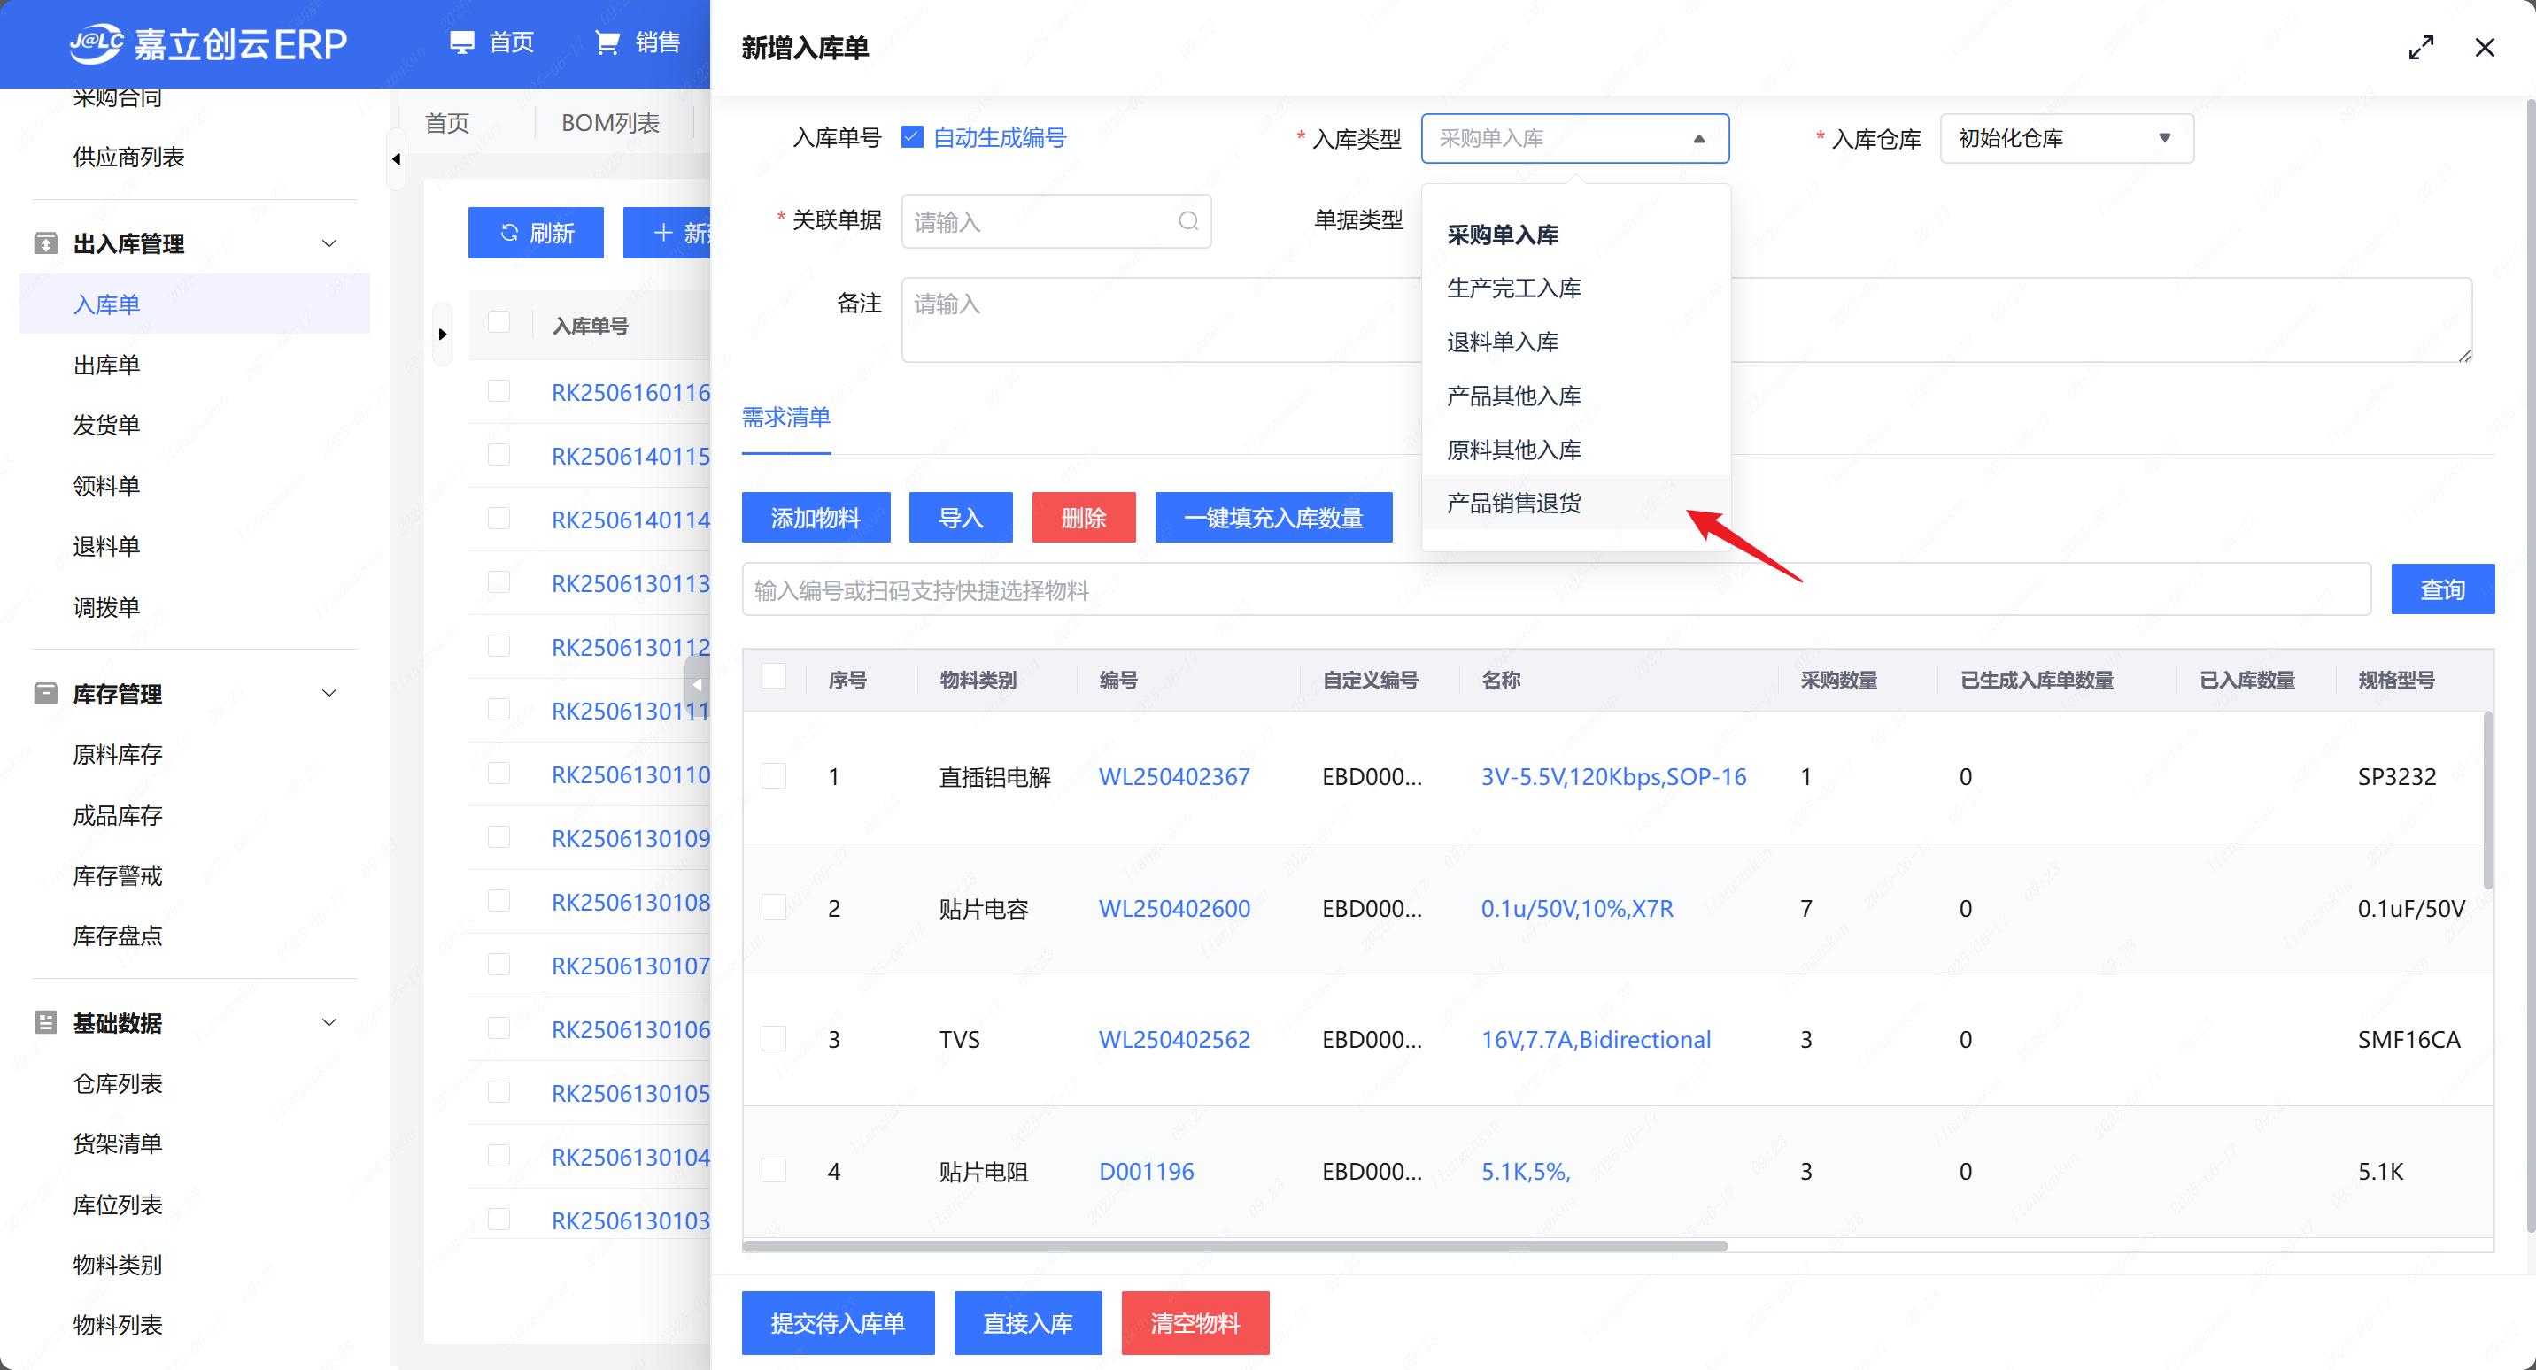Viewport: 2536px width, 1370px height.
Task: Check the row checkbox for material WL250402367
Action: [774, 775]
